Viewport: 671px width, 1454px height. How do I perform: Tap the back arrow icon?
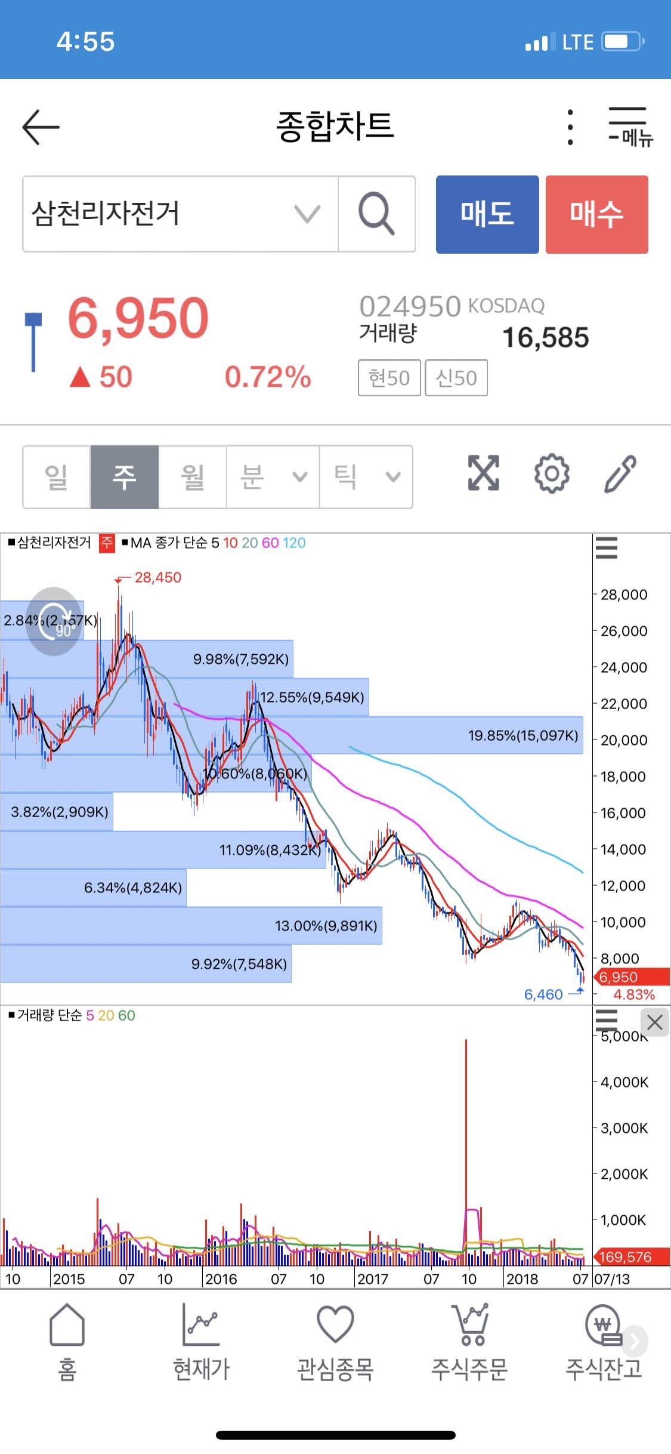coord(41,127)
